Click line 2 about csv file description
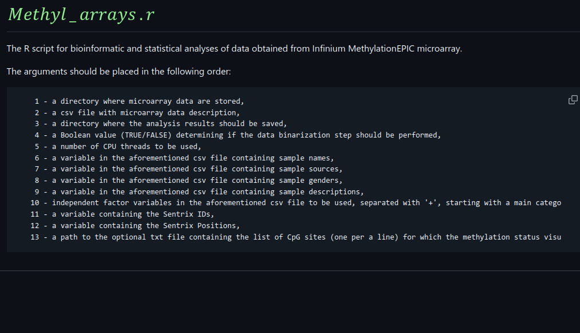The image size is (580, 333). coord(137,113)
